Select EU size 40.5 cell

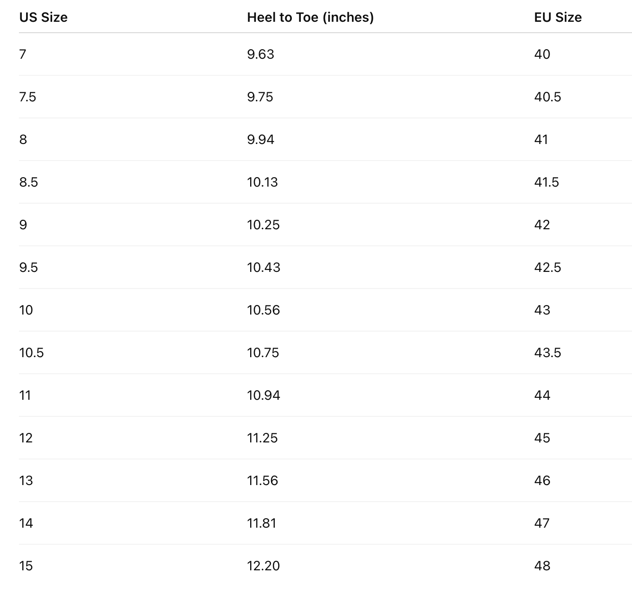coord(547,97)
